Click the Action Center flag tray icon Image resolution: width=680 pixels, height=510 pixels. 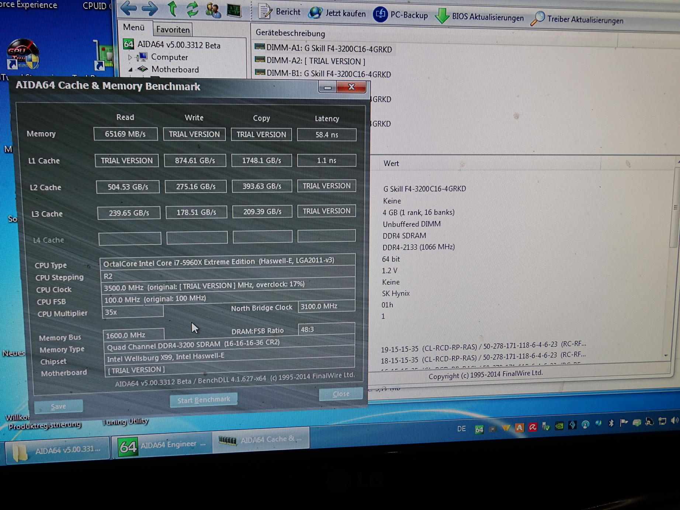(624, 423)
